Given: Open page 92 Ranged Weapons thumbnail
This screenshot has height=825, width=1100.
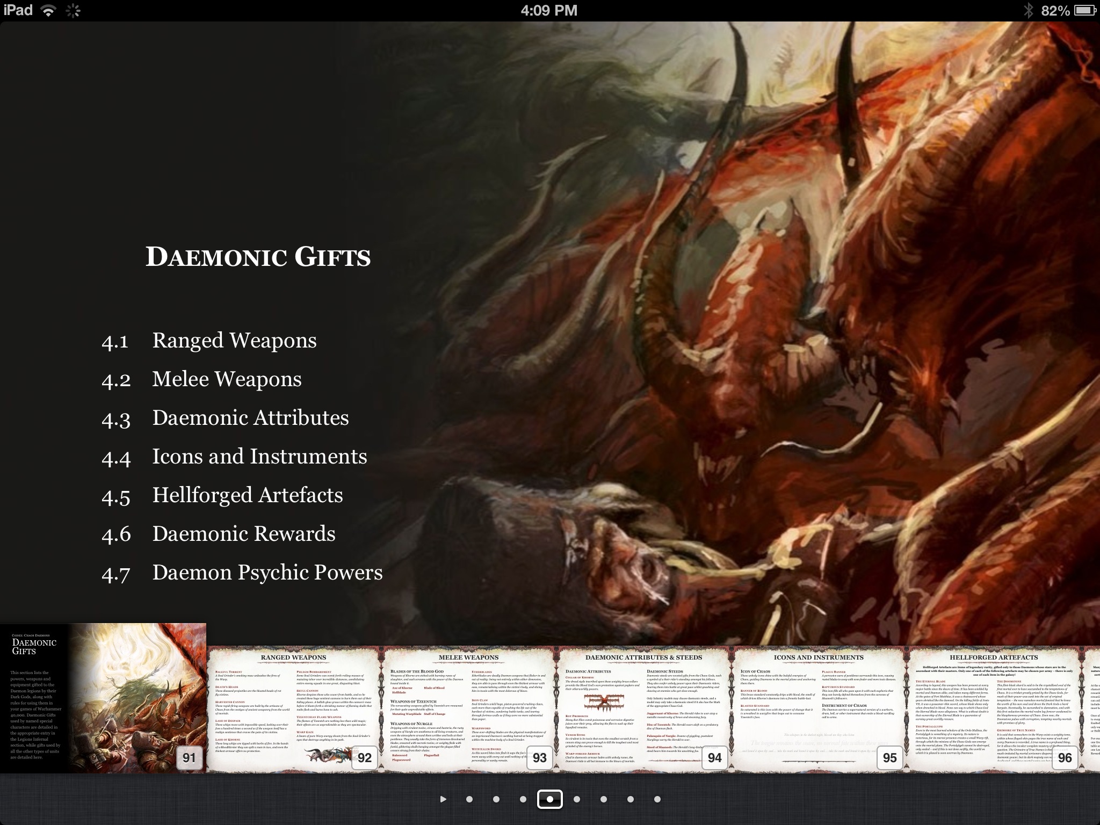Looking at the screenshot, I should click(x=294, y=709).
